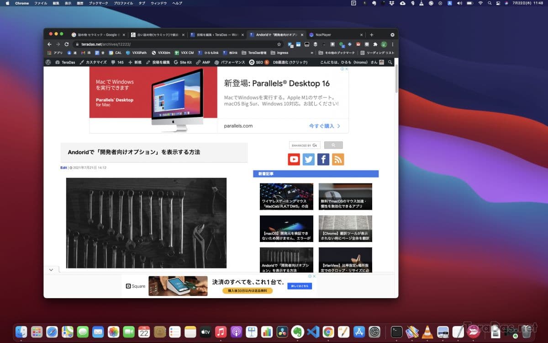
Task: Open the volume control in the menu bar
Action: point(459,3)
